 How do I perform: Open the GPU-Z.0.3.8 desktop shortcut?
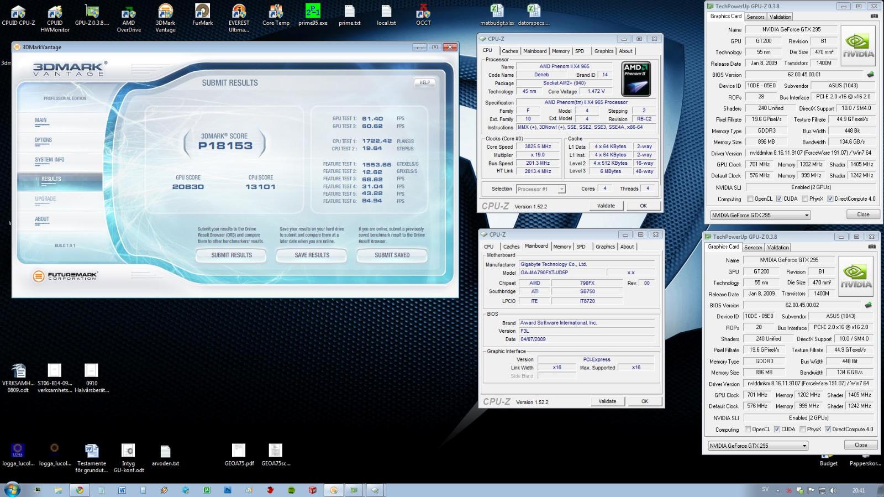click(x=92, y=15)
